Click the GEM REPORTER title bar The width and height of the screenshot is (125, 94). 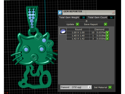[87, 12]
